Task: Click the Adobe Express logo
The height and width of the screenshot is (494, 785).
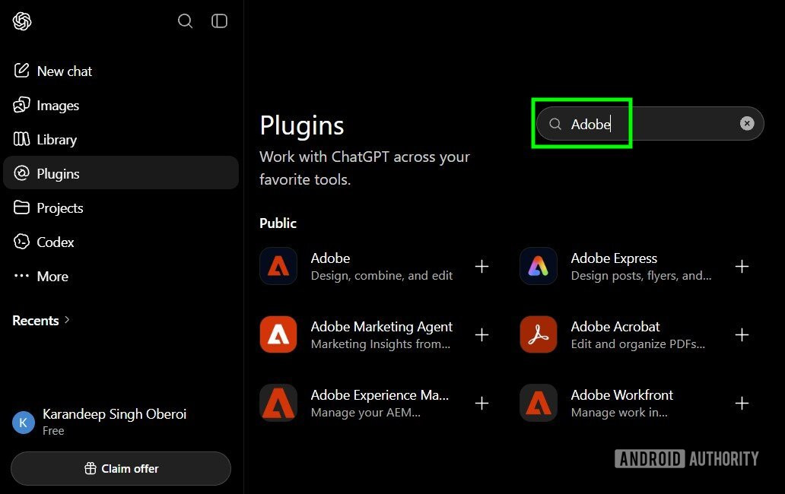Action: [x=539, y=266]
